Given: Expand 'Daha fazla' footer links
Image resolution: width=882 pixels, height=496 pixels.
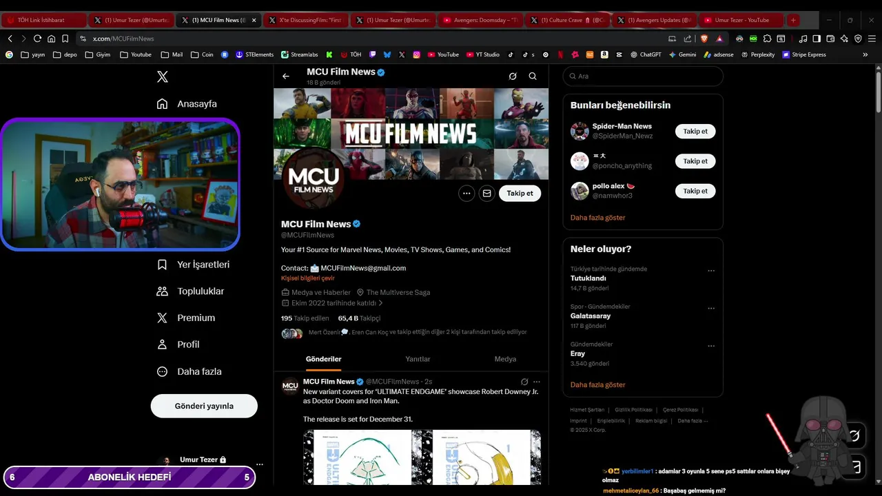Looking at the screenshot, I should [x=693, y=421].
